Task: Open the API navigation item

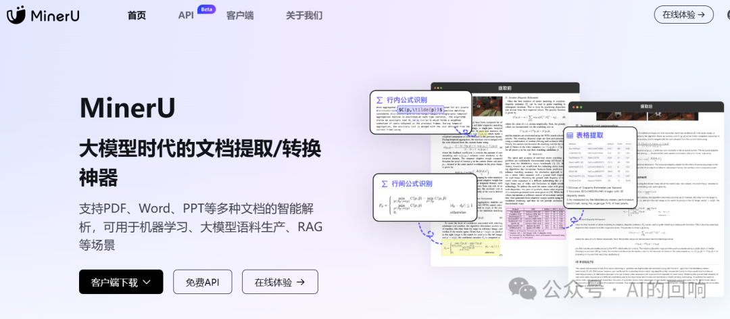Action: pyautogui.click(x=186, y=16)
